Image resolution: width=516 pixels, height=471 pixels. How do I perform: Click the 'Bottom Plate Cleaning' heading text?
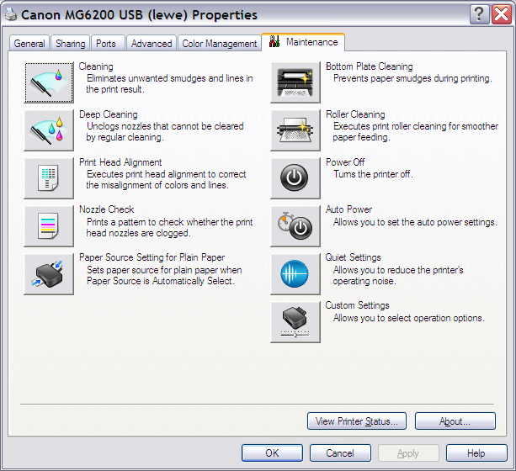click(x=370, y=66)
